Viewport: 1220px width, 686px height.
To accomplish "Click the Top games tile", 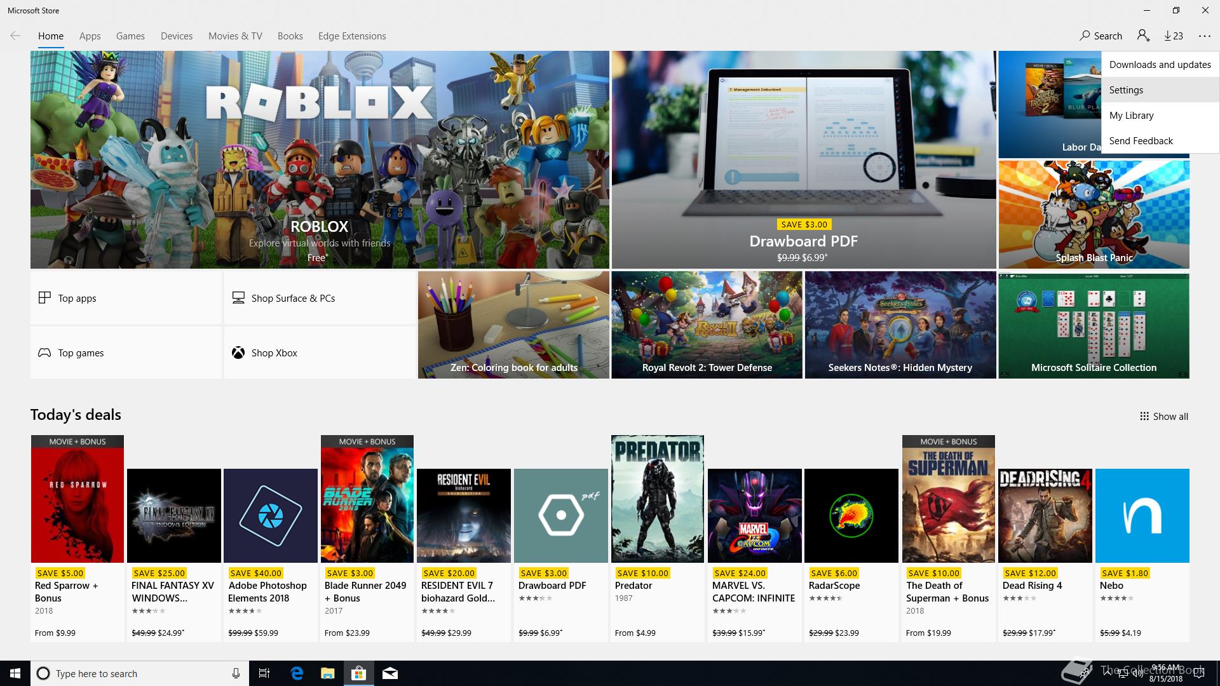I will pos(126,353).
